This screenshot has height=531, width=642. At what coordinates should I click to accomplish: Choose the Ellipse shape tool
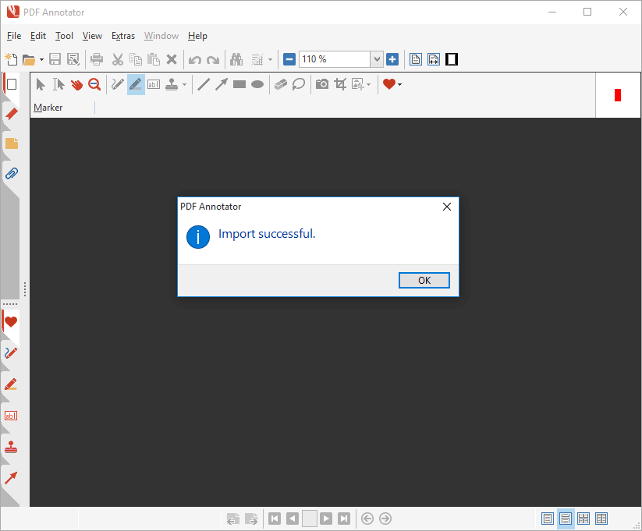click(x=257, y=84)
